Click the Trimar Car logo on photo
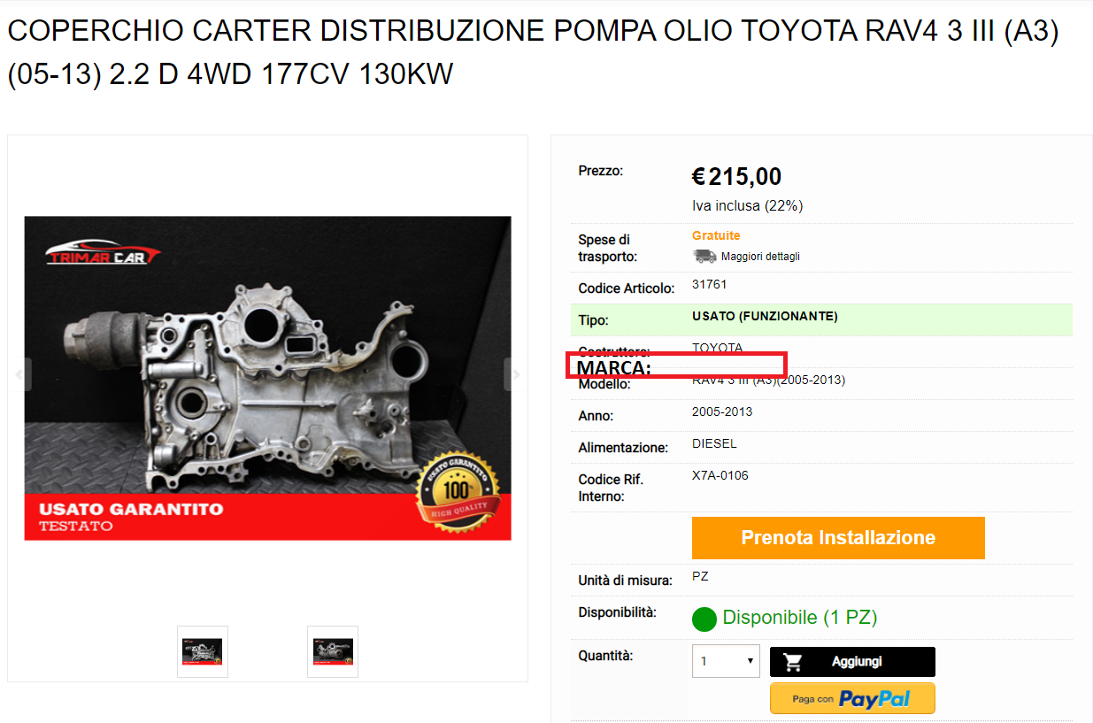The height and width of the screenshot is (723, 1093). [x=103, y=253]
